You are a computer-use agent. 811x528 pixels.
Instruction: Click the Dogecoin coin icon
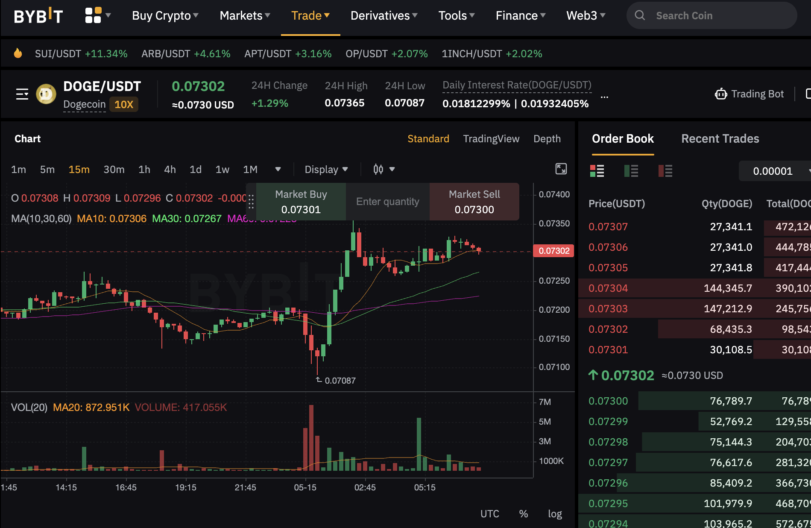tap(46, 94)
